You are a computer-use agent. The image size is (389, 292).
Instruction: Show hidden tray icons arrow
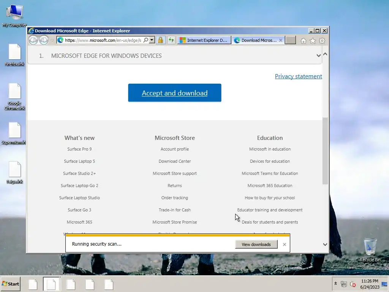point(336,284)
